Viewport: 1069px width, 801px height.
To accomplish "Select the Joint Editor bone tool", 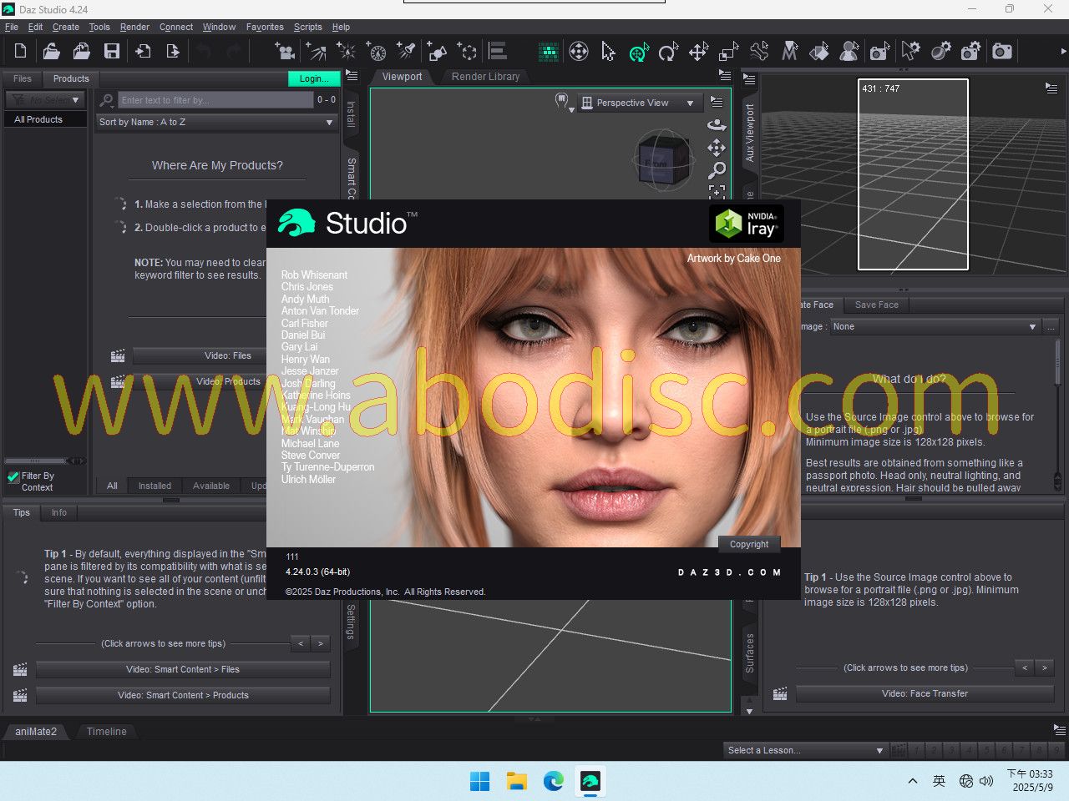I will point(759,52).
